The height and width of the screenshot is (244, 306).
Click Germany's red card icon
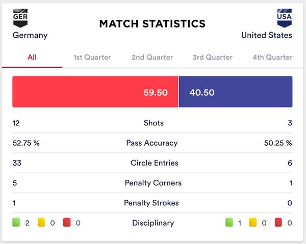[66, 223]
